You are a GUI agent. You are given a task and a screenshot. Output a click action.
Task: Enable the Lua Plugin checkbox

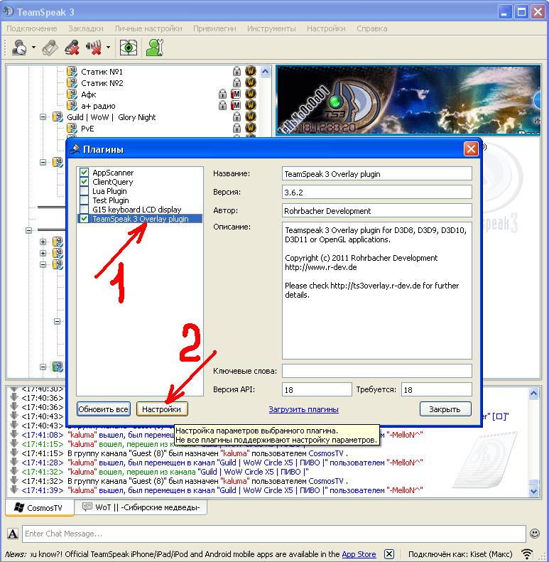pos(85,191)
